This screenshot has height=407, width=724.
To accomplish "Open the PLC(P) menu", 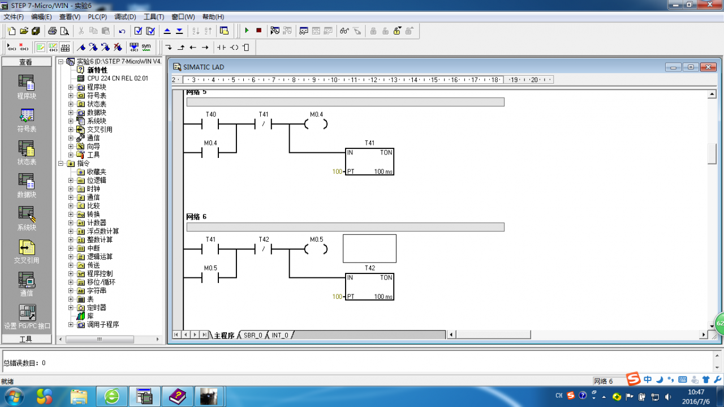I will [97, 17].
